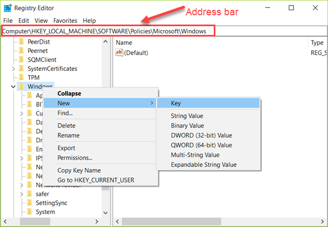Open the New submenu entry
This screenshot has width=328, height=227.
click(100, 103)
